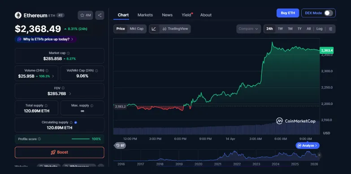Click the $2,368.49 price text
Screen dimensions: 351x174
point(38,29)
